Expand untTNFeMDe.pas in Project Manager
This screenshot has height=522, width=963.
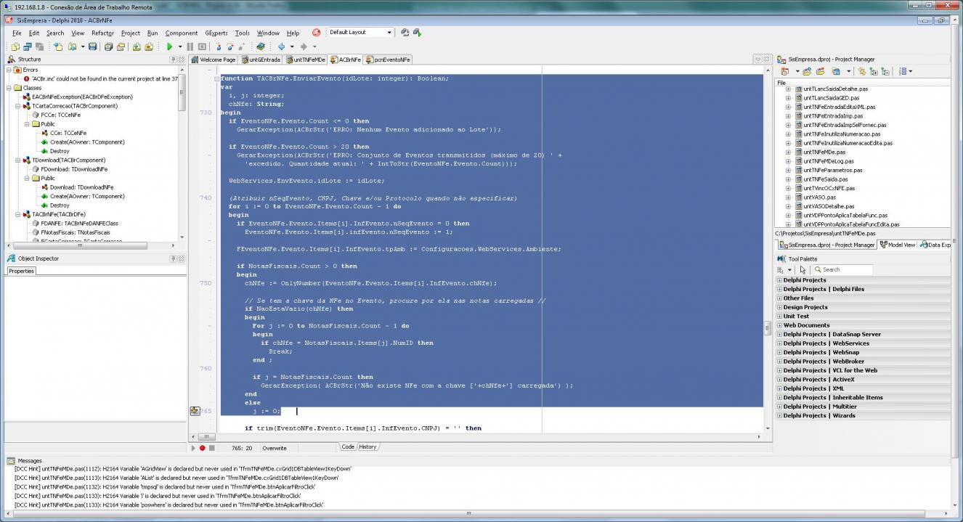pyautogui.click(x=788, y=152)
